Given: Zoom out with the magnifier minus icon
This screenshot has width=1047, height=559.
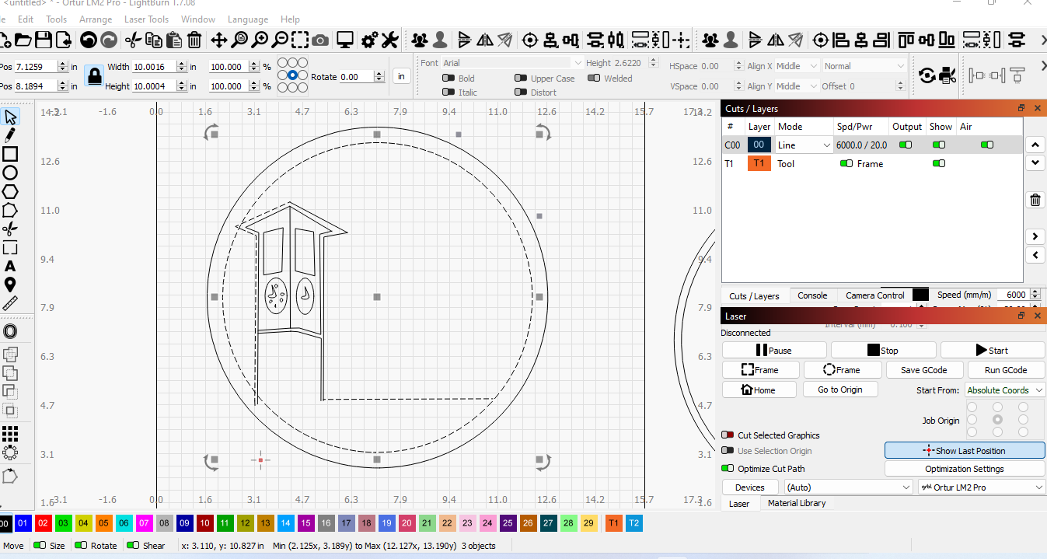Looking at the screenshot, I should point(280,40).
